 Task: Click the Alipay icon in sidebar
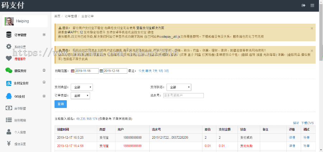pyautogui.click(x=9, y=83)
